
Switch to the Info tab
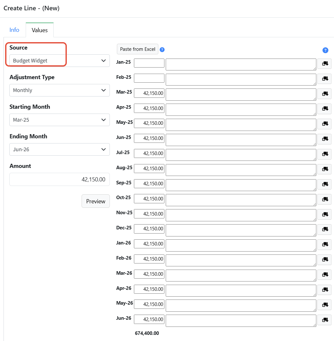click(14, 30)
